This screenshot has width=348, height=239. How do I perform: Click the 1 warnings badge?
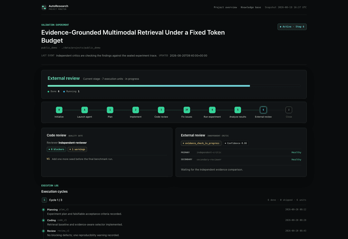tap(77, 149)
